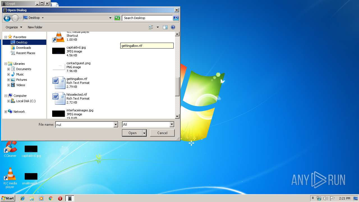Toggle the preview pane icon
Viewport: 359px width, 202px height.
pos(165,27)
